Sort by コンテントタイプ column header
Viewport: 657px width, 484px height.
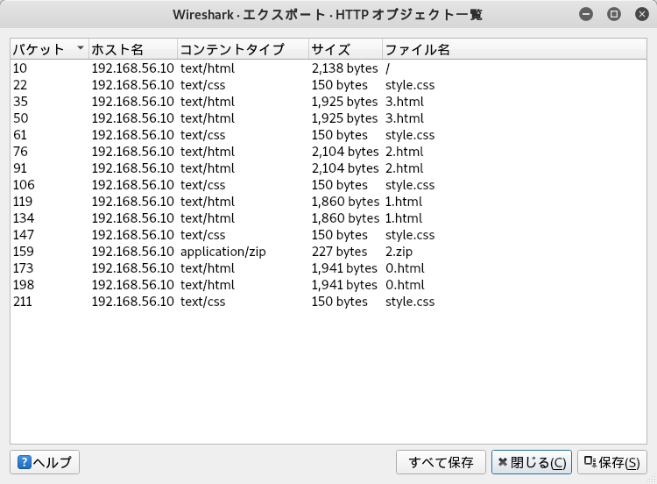coord(243,49)
